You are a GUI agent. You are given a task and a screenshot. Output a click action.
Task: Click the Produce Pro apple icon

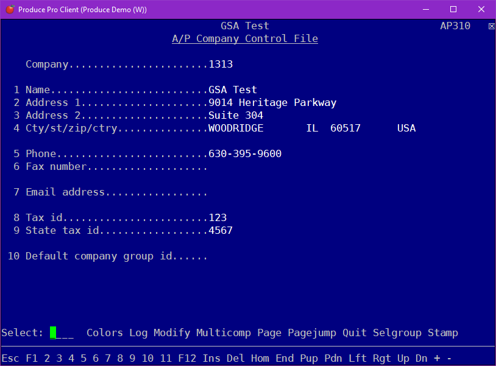[x=10, y=10]
